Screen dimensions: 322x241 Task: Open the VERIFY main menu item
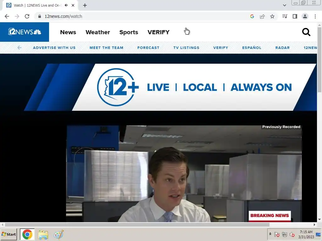click(158, 32)
